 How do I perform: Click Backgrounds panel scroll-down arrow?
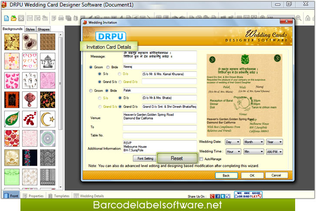(x=60, y=187)
